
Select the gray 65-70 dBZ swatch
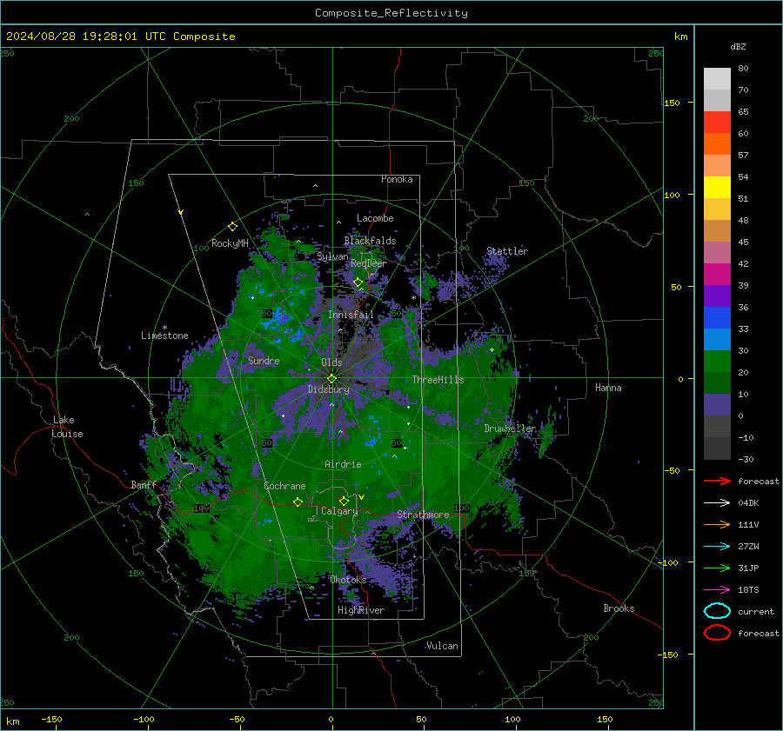click(x=717, y=100)
